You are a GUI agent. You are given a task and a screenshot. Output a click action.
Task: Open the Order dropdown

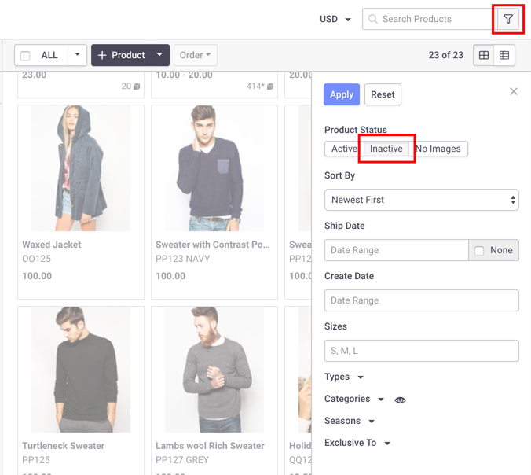coord(196,55)
